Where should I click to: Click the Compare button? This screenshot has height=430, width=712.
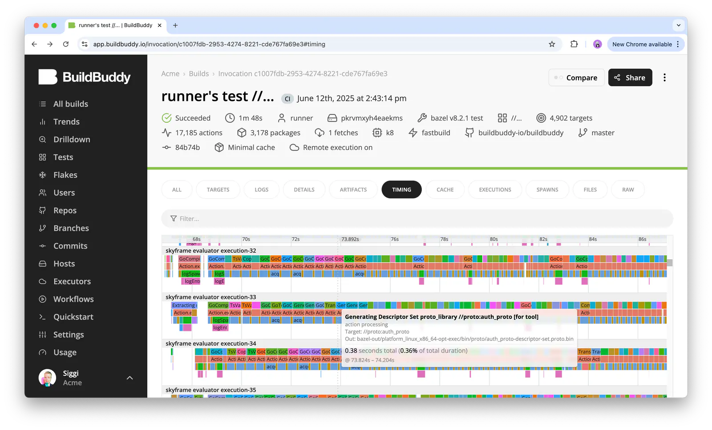576,77
